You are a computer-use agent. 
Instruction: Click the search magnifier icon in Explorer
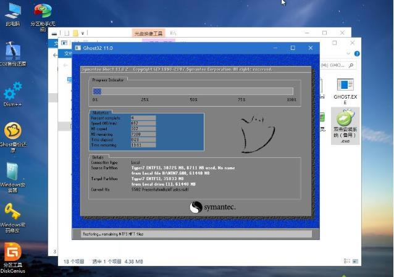pyautogui.click(x=351, y=65)
